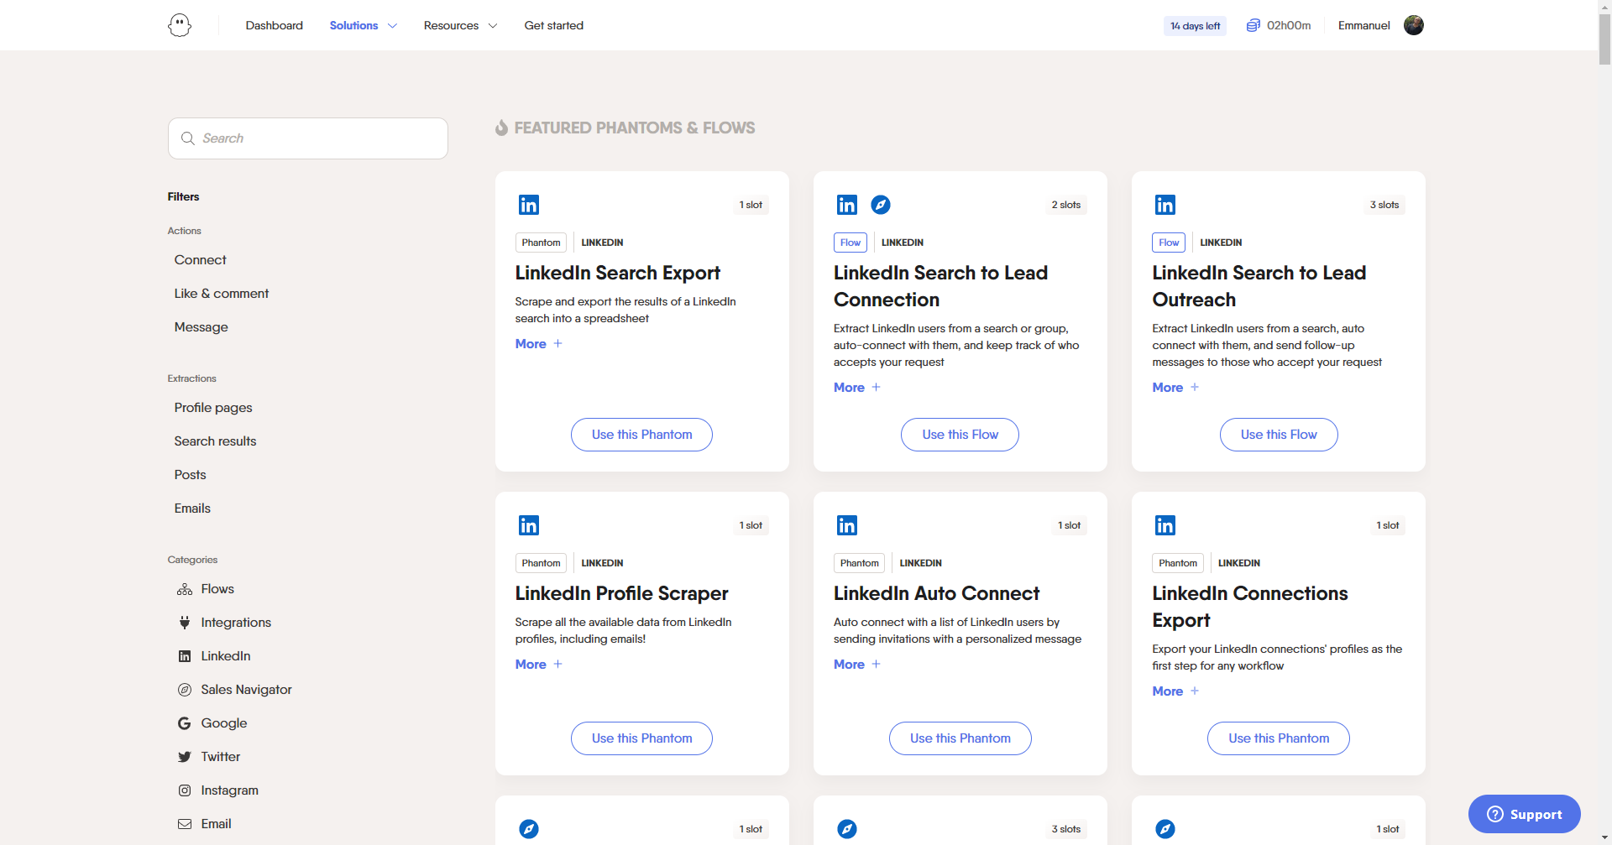Expand More on LinkedIn Connections Export
This screenshot has height=845, width=1612.
coord(1175,691)
